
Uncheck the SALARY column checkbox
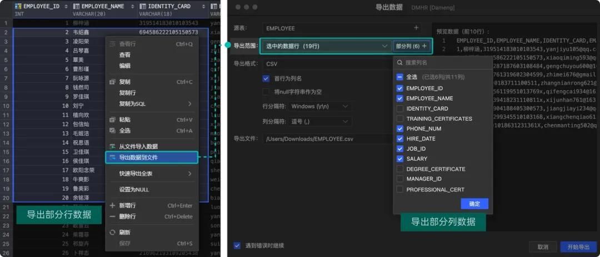click(x=399, y=159)
